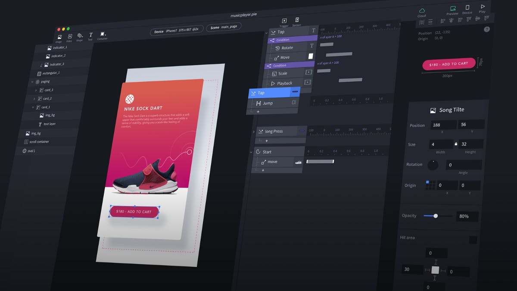The width and height of the screenshot is (517, 291).
Task: Choose the Shape tool
Action: 80,36
